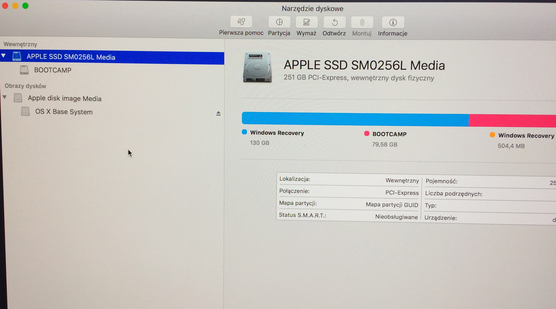The image size is (556, 309).
Task: Click the APPLE SSD drive icon in sidebar
Action: pyautogui.click(x=17, y=56)
